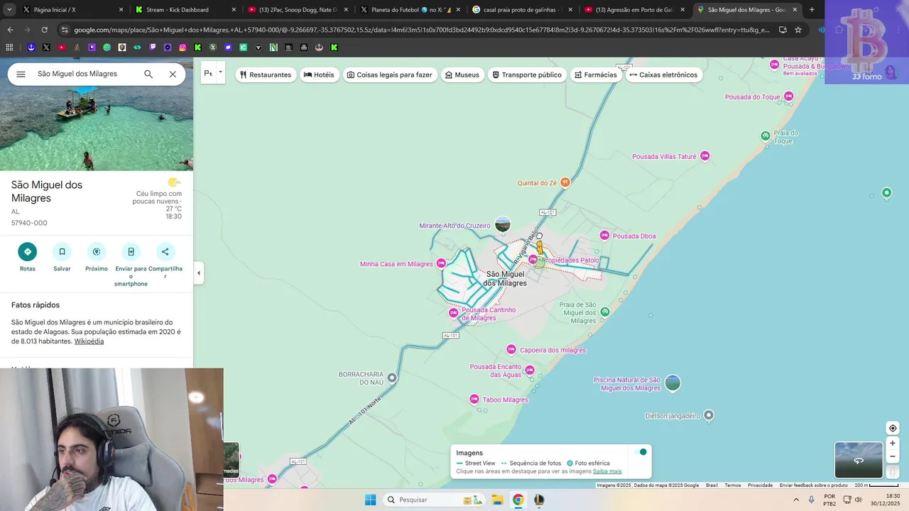This screenshot has height=511, width=909.
Task: Open File Explorer from the taskbar
Action: tap(497, 500)
